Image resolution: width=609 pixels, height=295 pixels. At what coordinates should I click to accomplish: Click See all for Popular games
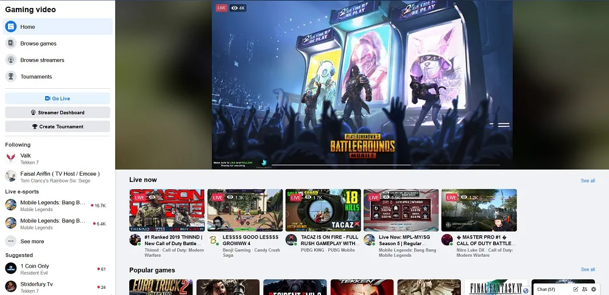(588, 269)
